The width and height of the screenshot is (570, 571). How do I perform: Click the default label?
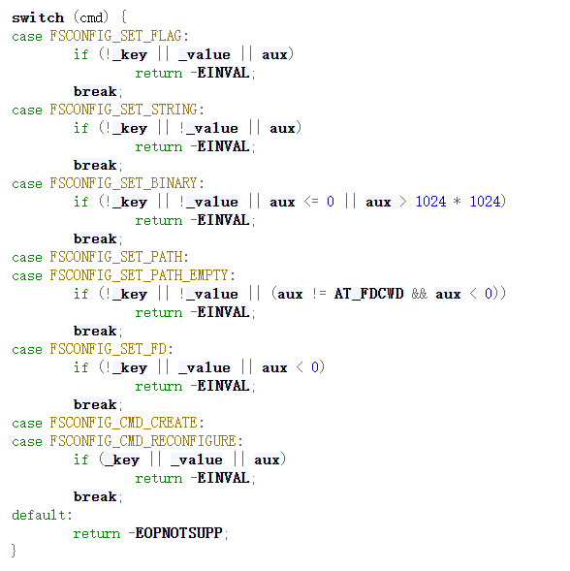pos(39,515)
